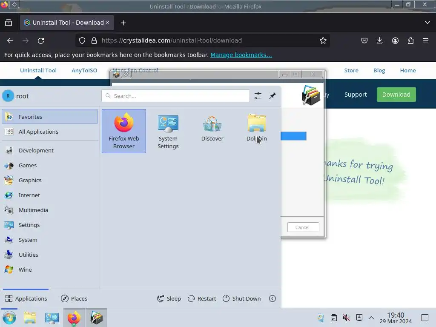
Task: Close the Uninstall Tool - Download tab
Action: pos(107,23)
